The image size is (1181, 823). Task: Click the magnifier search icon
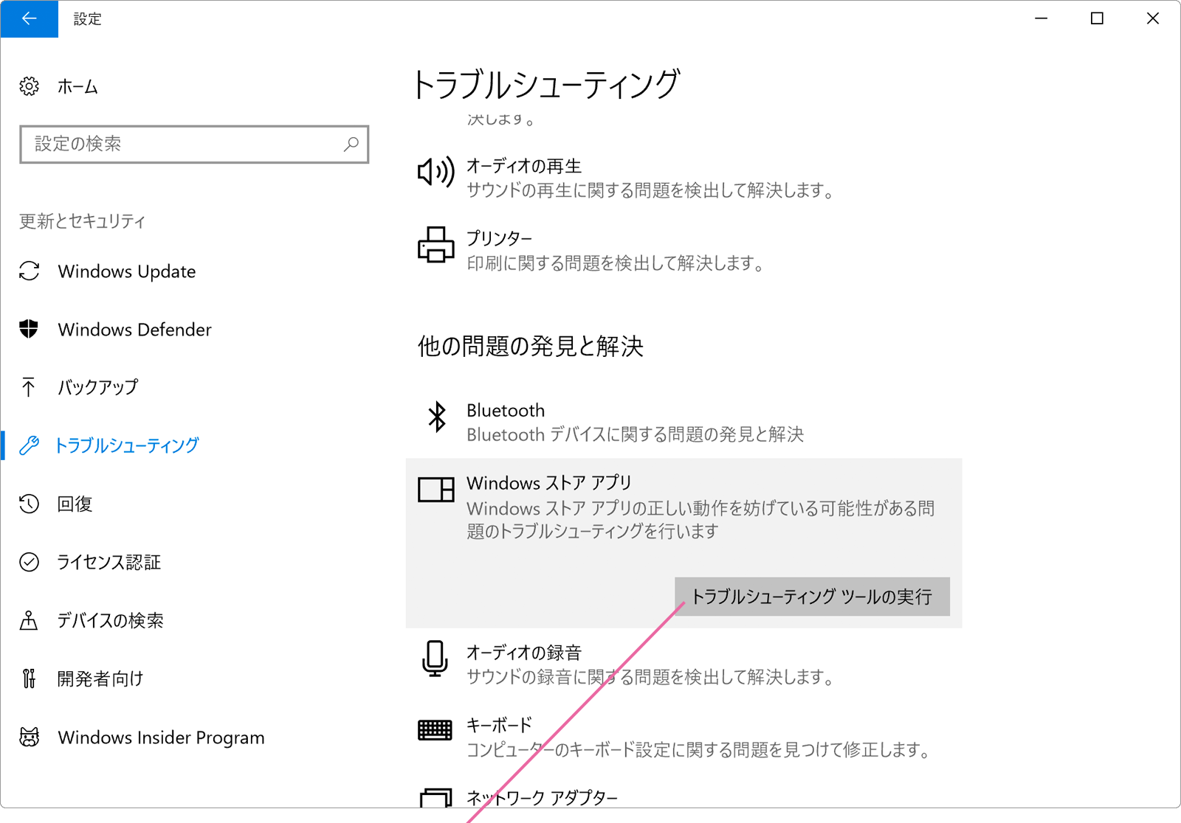click(351, 144)
